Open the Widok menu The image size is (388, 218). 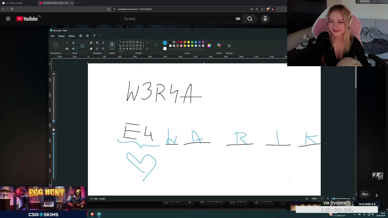(72, 36)
